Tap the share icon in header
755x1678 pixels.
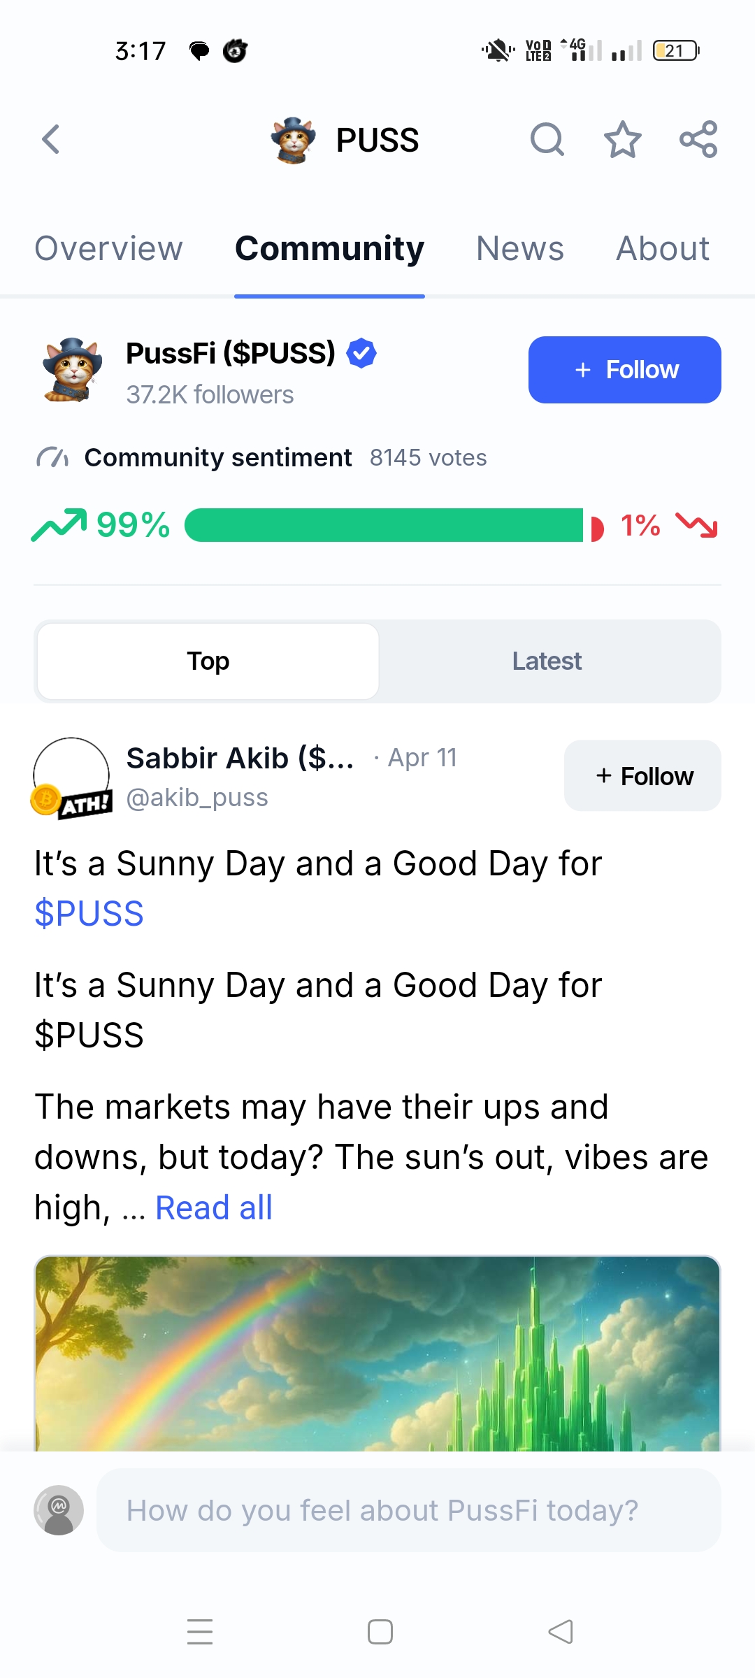click(x=698, y=139)
